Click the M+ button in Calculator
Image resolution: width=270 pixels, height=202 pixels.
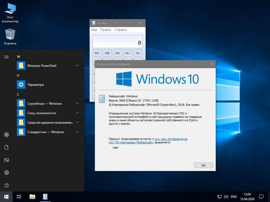pyautogui.click(x=128, y=53)
